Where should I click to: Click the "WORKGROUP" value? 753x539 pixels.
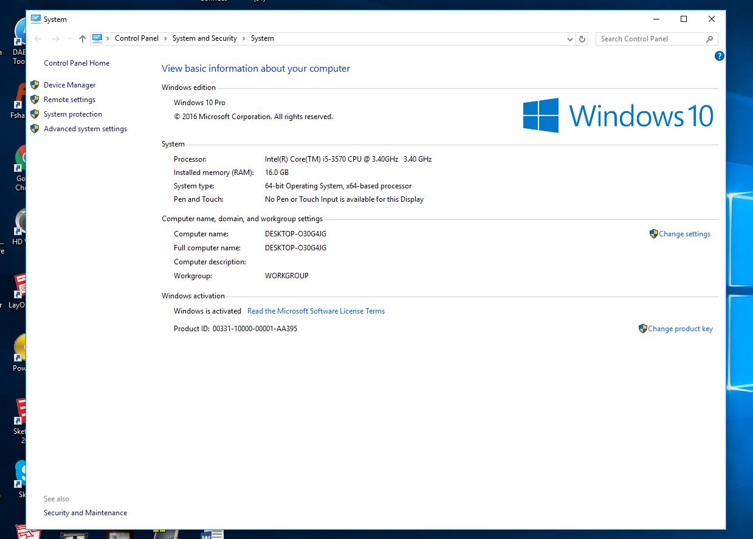coord(287,276)
